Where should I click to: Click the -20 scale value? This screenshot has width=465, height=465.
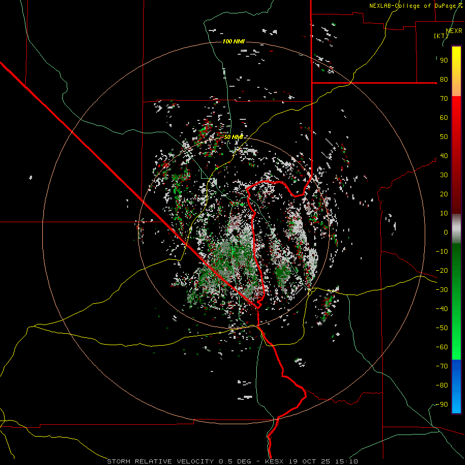pyautogui.click(x=442, y=270)
